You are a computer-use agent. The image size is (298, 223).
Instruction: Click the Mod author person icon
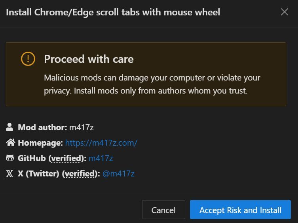click(x=10, y=127)
